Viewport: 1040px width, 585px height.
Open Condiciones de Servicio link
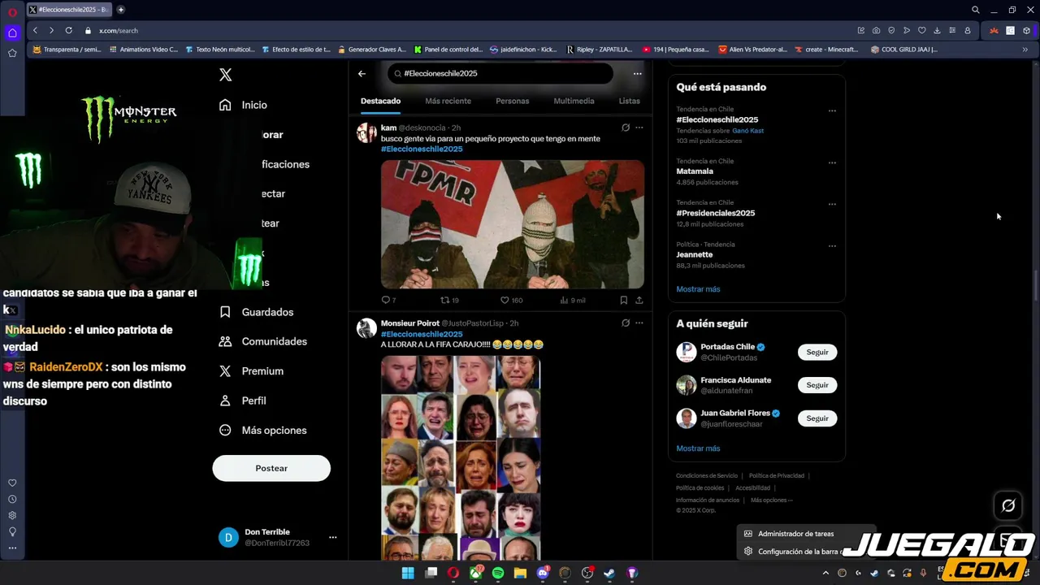tap(707, 475)
